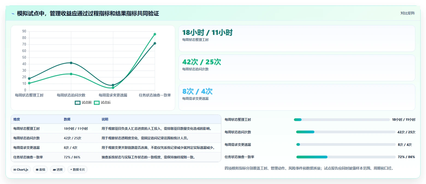Image resolution: width=426 pixels, height=184 pixels.
Task: Click the 对比矩阵 label in the header
Action: (407, 13)
